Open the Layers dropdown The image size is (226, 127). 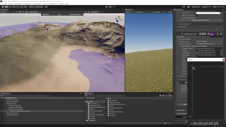[206, 7]
